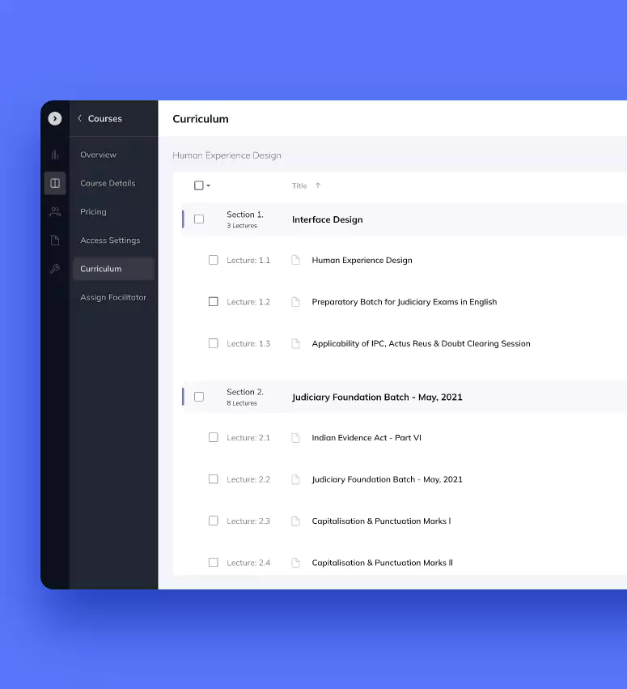Viewport: 627px width, 689px height.
Task: Click the Interface Design section title
Action: click(x=328, y=219)
